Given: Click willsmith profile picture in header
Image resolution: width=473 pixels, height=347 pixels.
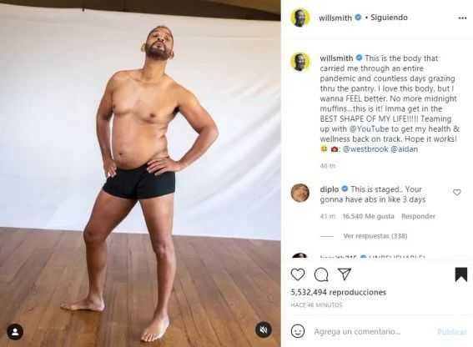Looking at the screenshot, I should (x=299, y=18).
